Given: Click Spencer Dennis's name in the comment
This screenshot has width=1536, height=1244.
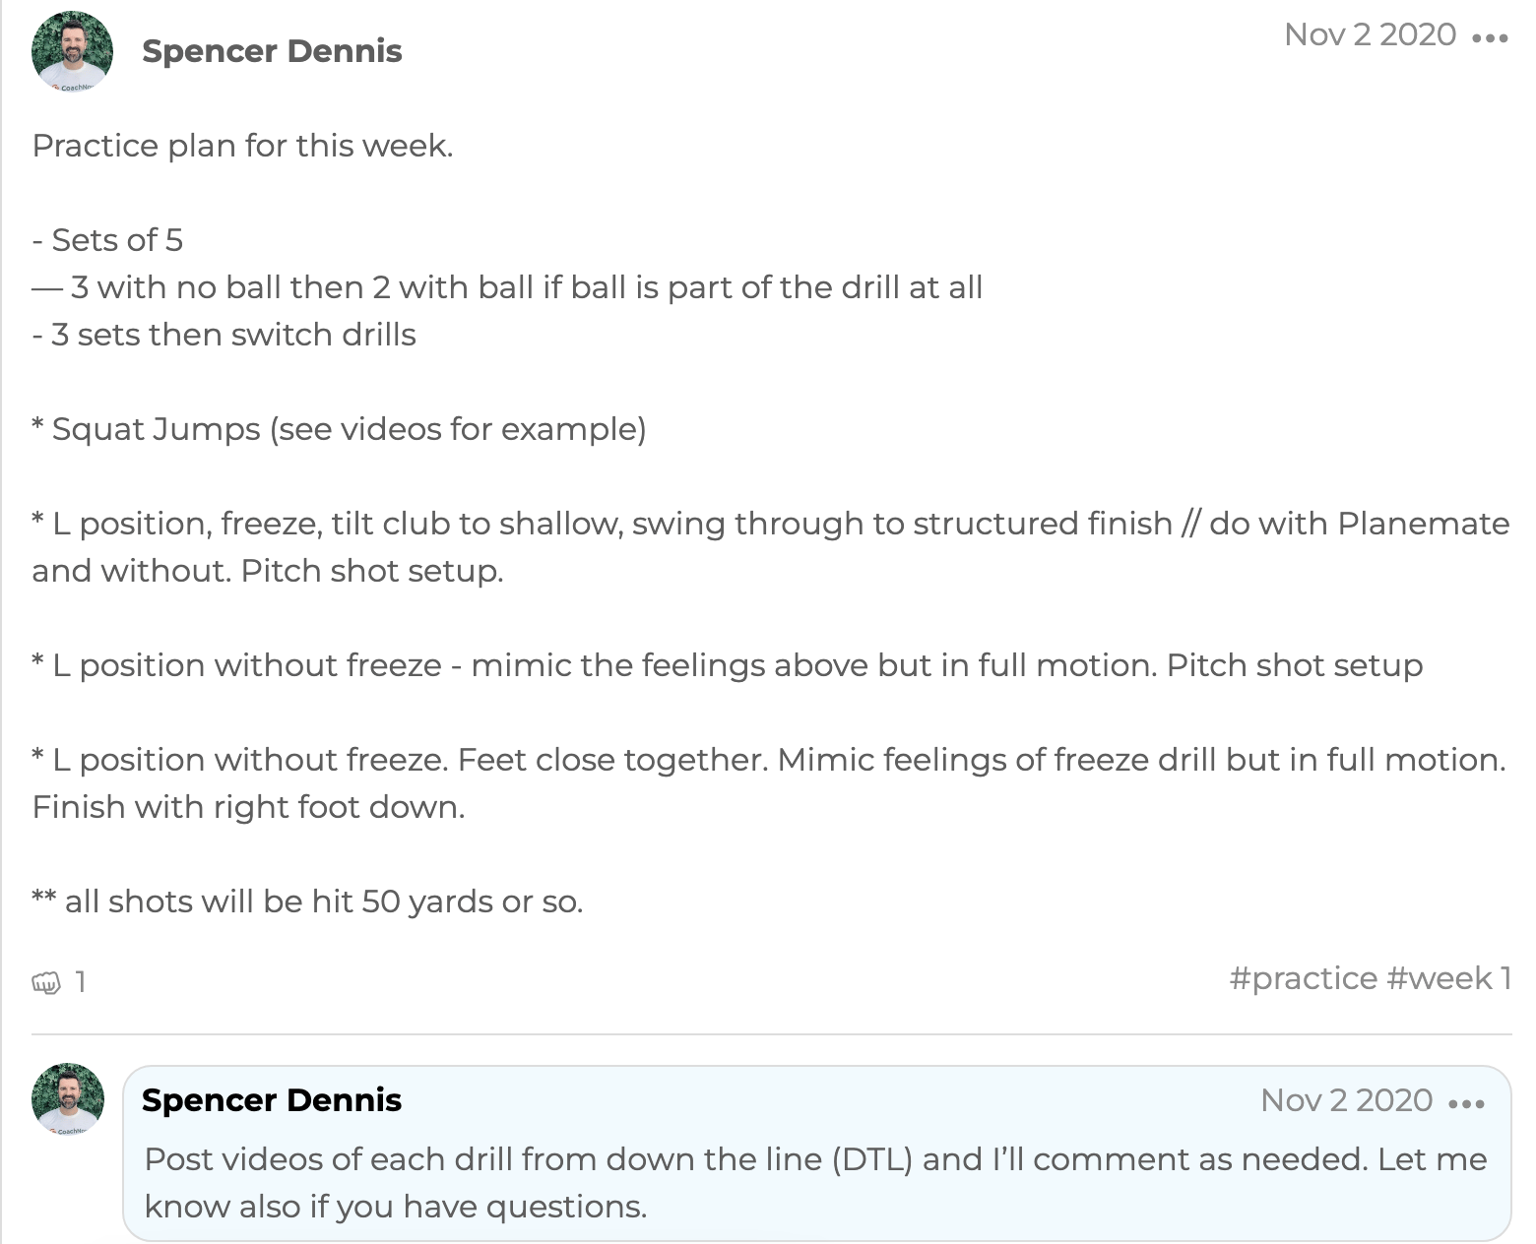Looking at the screenshot, I should click(273, 1100).
